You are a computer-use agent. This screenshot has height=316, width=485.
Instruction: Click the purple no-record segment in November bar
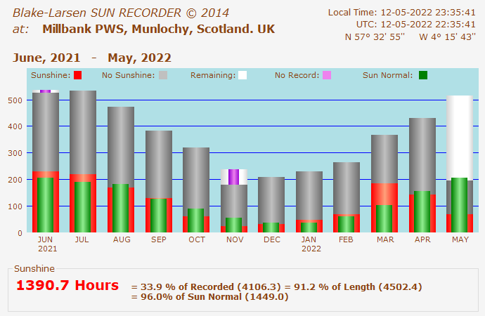click(x=233, y=177)
